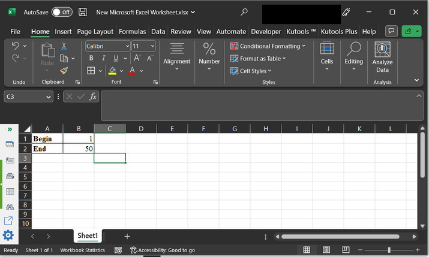Apply Bold formatting

click(x=91, y=58)
